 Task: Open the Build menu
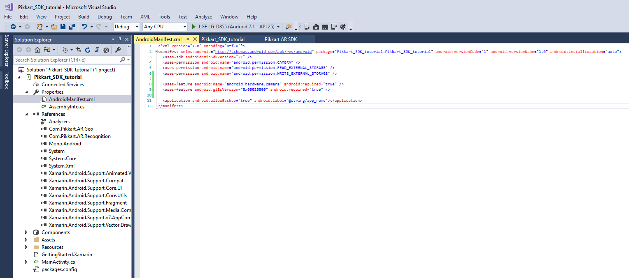click(84, 17)
